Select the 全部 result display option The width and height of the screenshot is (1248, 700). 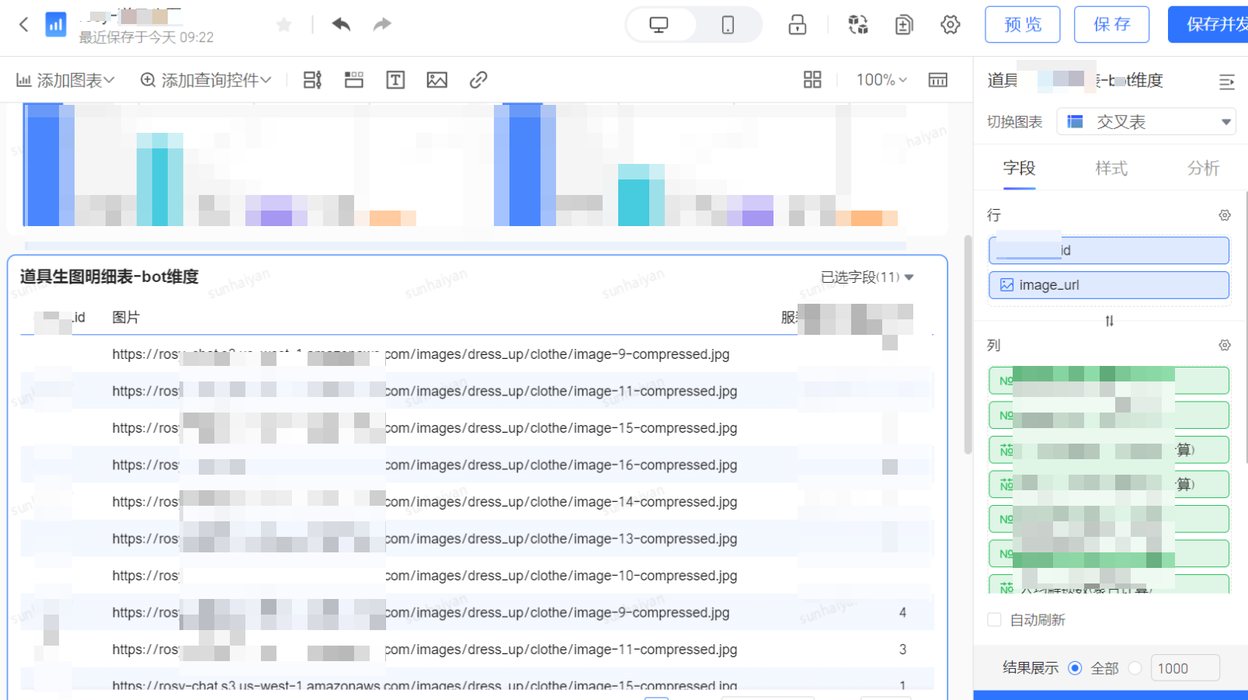1076,668
